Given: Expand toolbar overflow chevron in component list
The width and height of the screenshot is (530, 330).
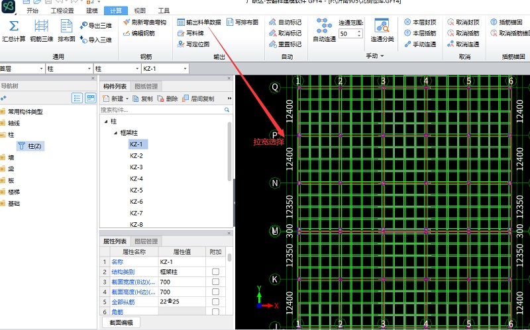Looking at the screenshot, I should coord(229,99).
